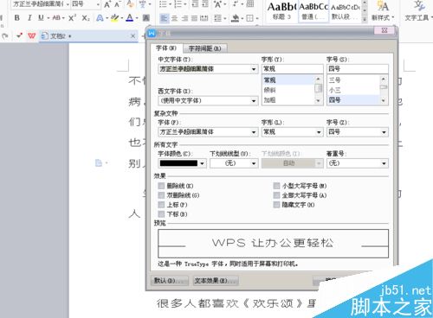Choose 三号 in the font size list
The image size is (433, 318).
point(353,80)
